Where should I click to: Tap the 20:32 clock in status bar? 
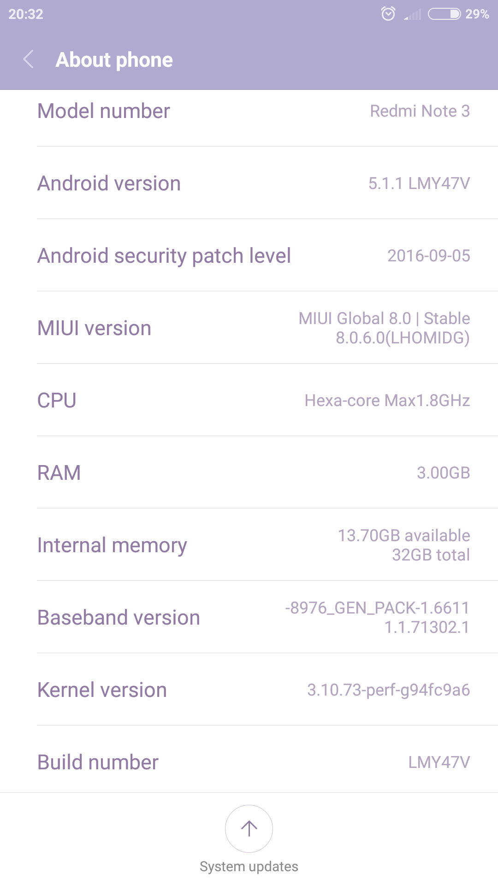point(26,14)
